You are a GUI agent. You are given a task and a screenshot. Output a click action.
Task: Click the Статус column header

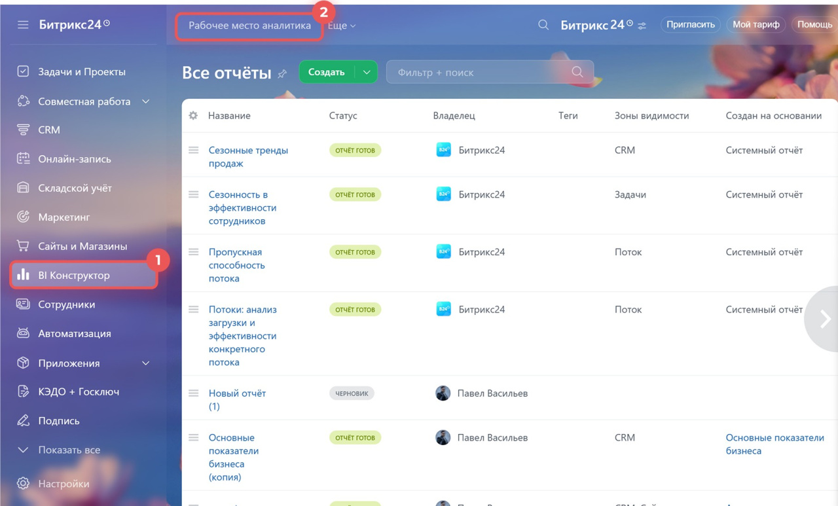[x=343, y=115]
